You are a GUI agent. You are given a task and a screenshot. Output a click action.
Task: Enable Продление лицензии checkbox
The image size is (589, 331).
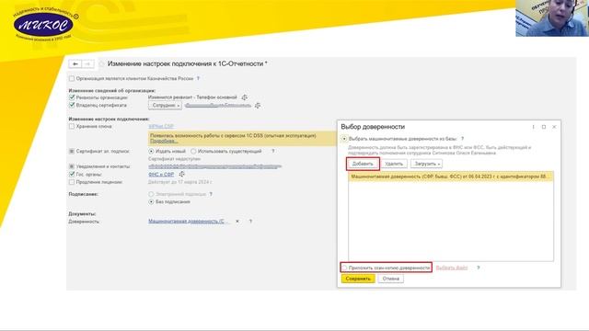72,182
